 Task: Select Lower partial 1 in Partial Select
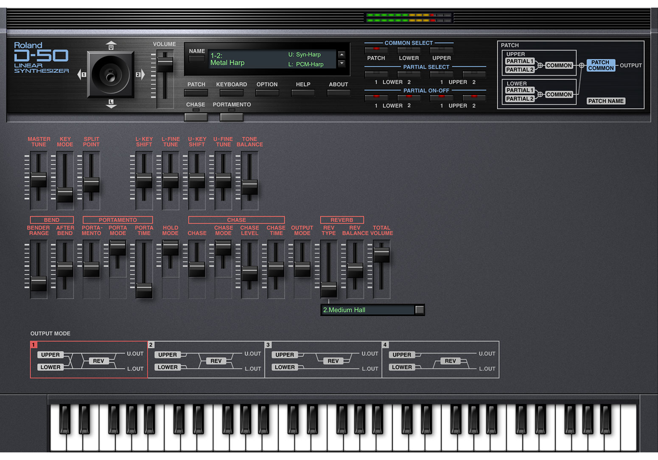(376, 75)
